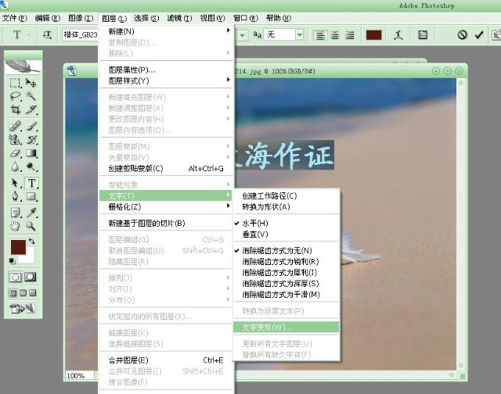Commit text edits with the checkmark
This screenshot has width=501, height=394.
[x=479, y=35]
